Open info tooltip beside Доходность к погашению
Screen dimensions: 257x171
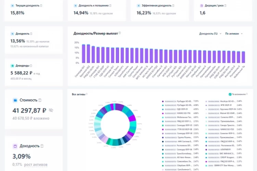click(x=110, y=5)
